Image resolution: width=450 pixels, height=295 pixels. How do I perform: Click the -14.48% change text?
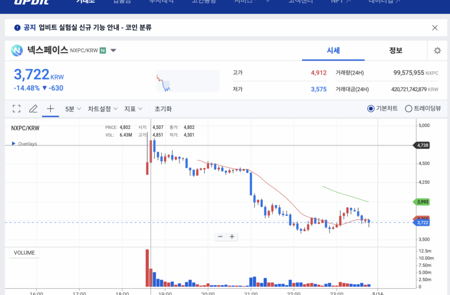tap(27, 88)
